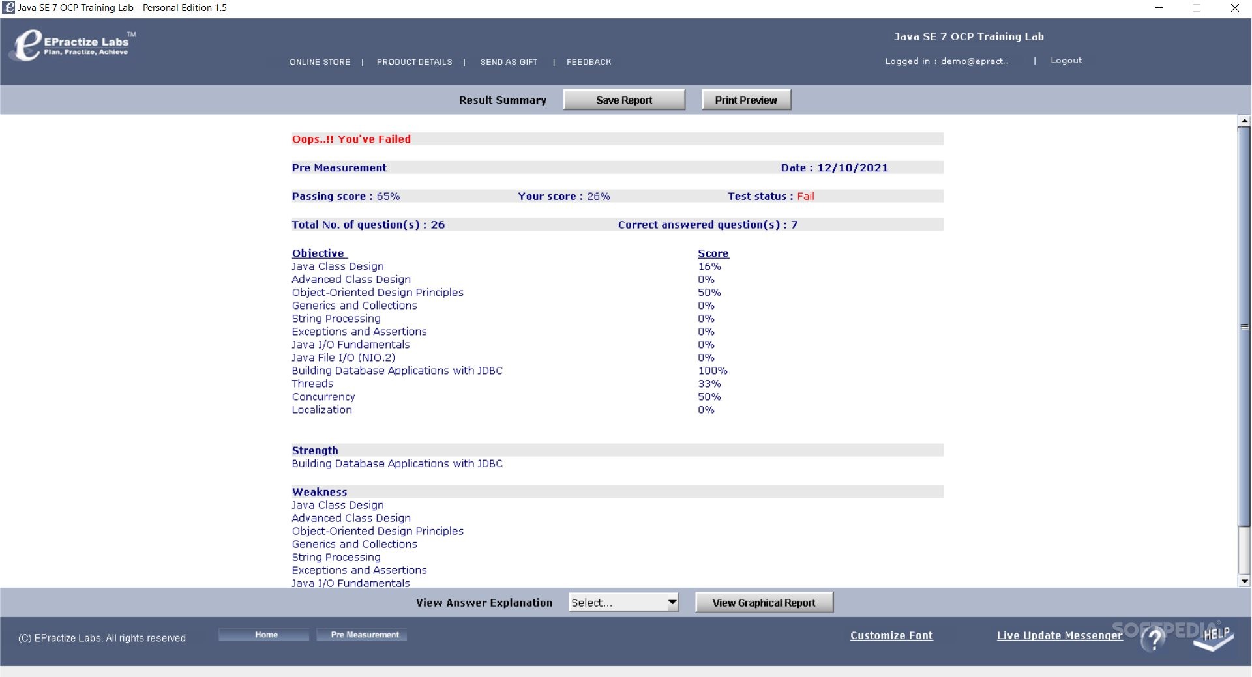The width and height of the screenshot is (1252, 677).
Task: Click 'Correct answered question(s) : 7'
Action: click(x=708, y=225)
